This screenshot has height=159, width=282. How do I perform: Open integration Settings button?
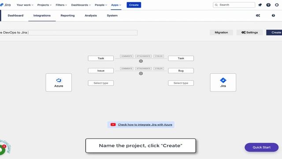[250, 32]
